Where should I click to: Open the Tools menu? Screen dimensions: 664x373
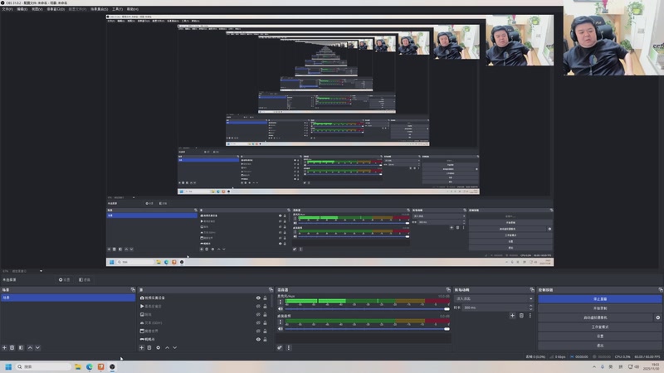(x=117, y=9)
